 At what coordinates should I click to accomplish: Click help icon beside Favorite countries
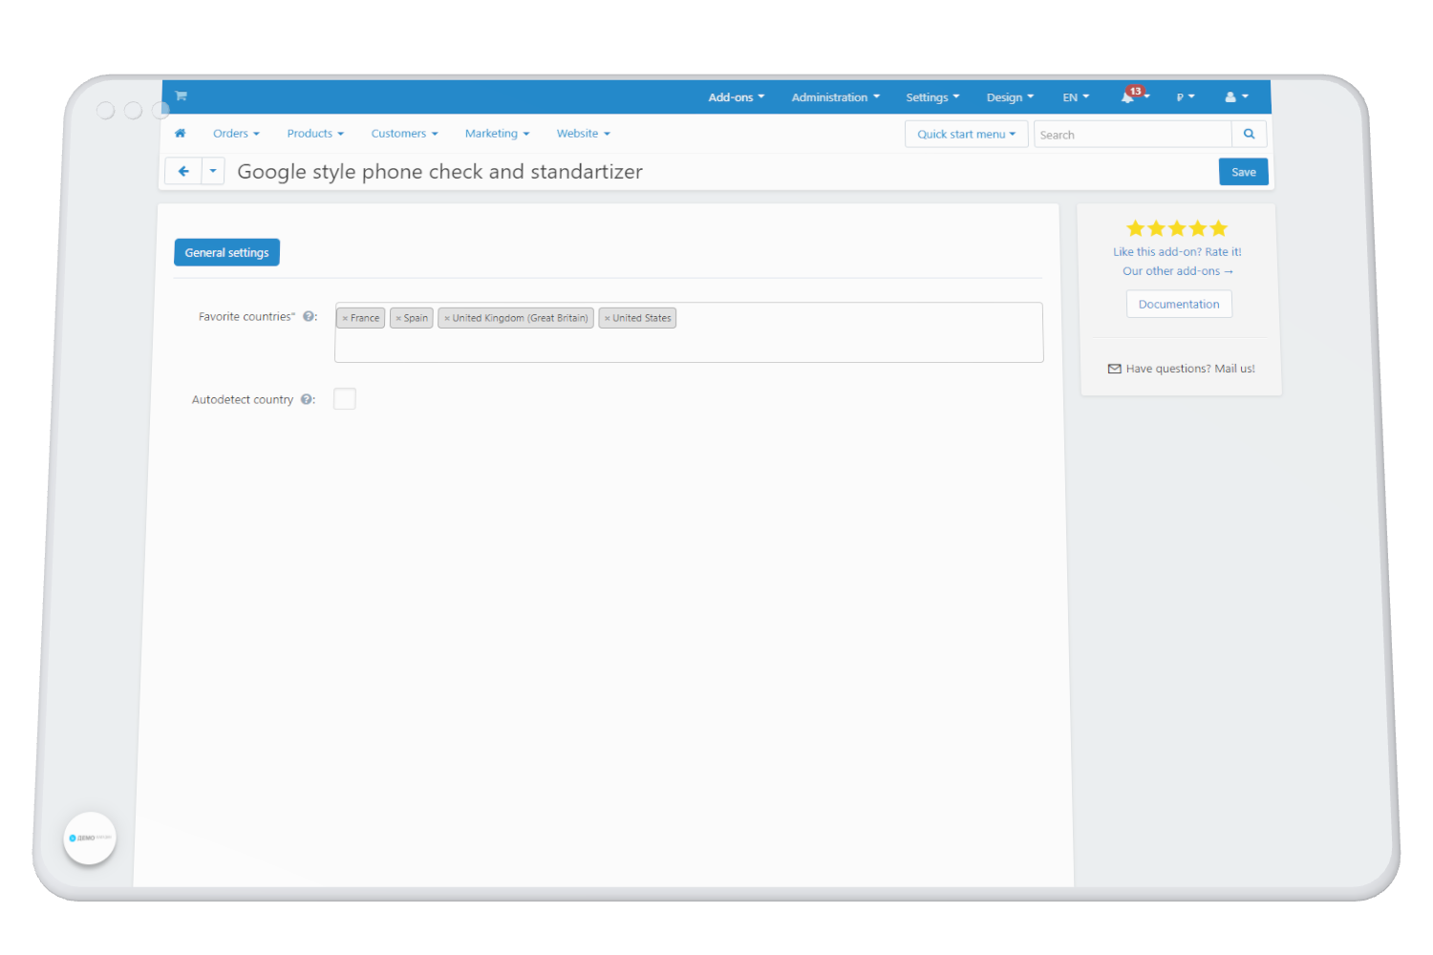(309, 317)
